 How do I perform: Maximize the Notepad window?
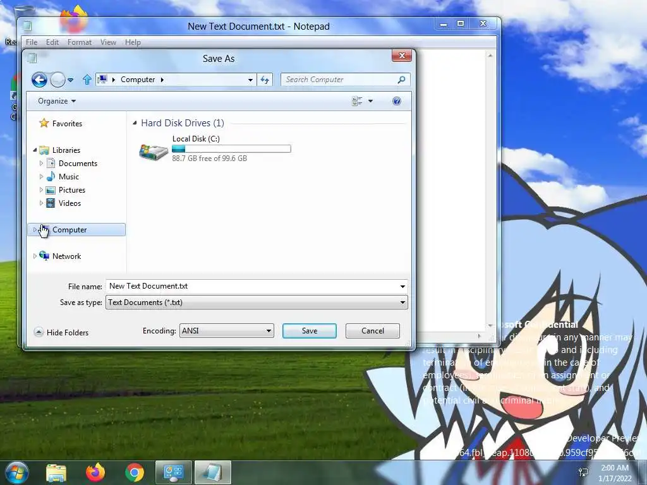point(461,24)
